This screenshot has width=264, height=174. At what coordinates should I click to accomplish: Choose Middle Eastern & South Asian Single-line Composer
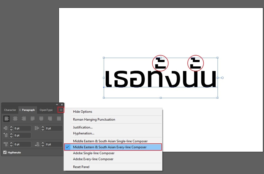point(110,141)
